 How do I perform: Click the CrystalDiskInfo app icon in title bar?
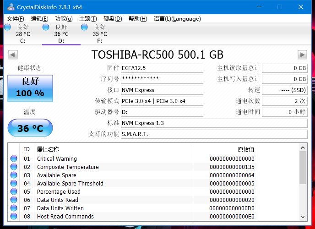pos(11,7)
